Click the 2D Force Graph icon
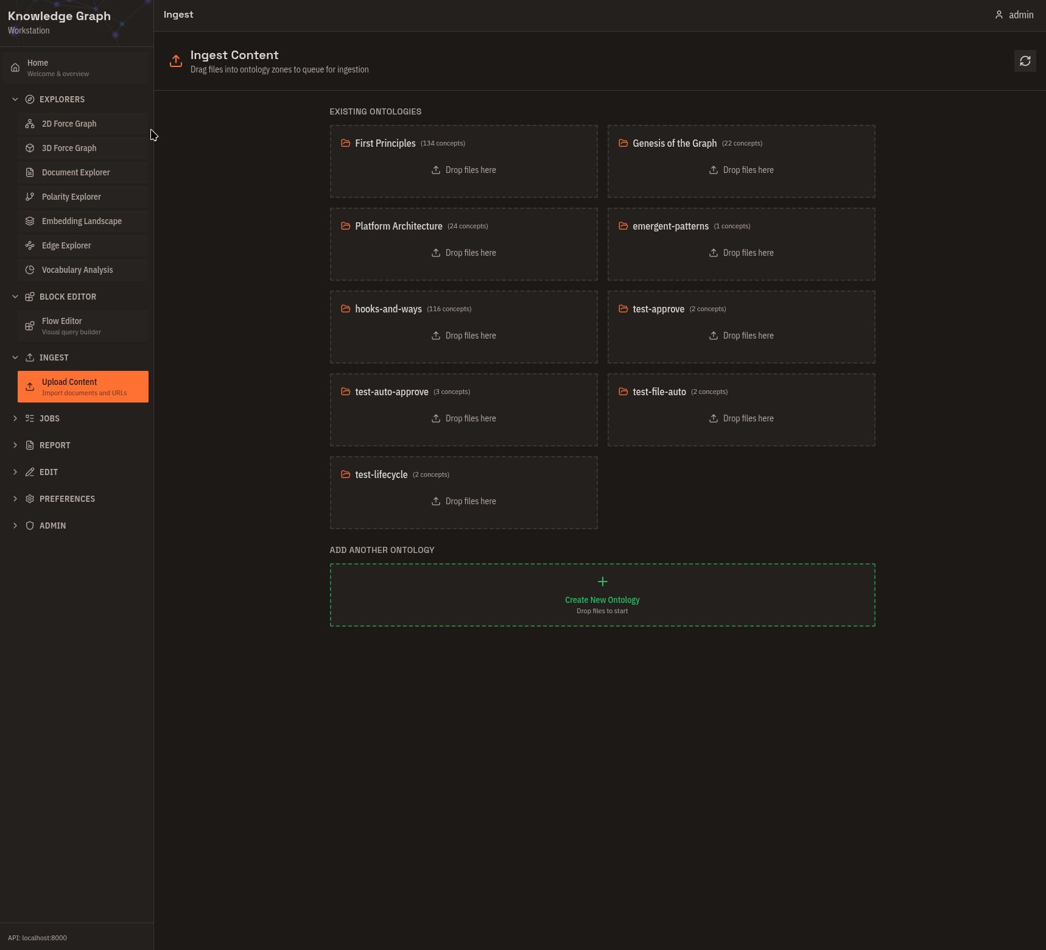1046x950 pixels. (x=30, y=124)
